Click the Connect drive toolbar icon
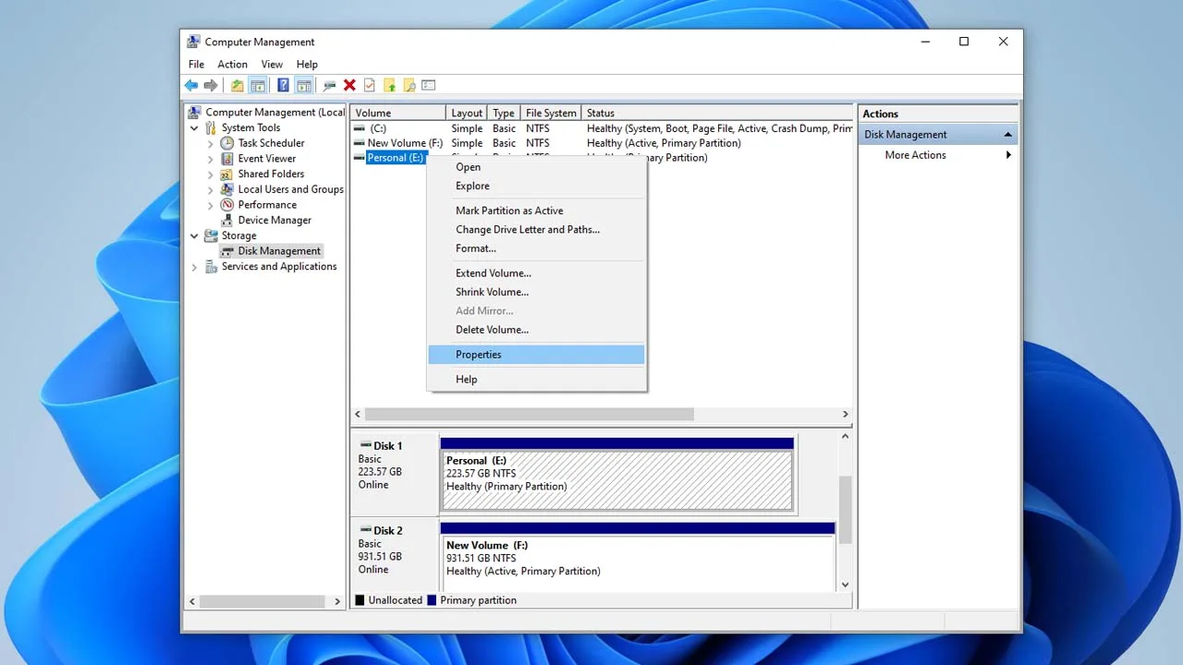 (x=329, y=85)
